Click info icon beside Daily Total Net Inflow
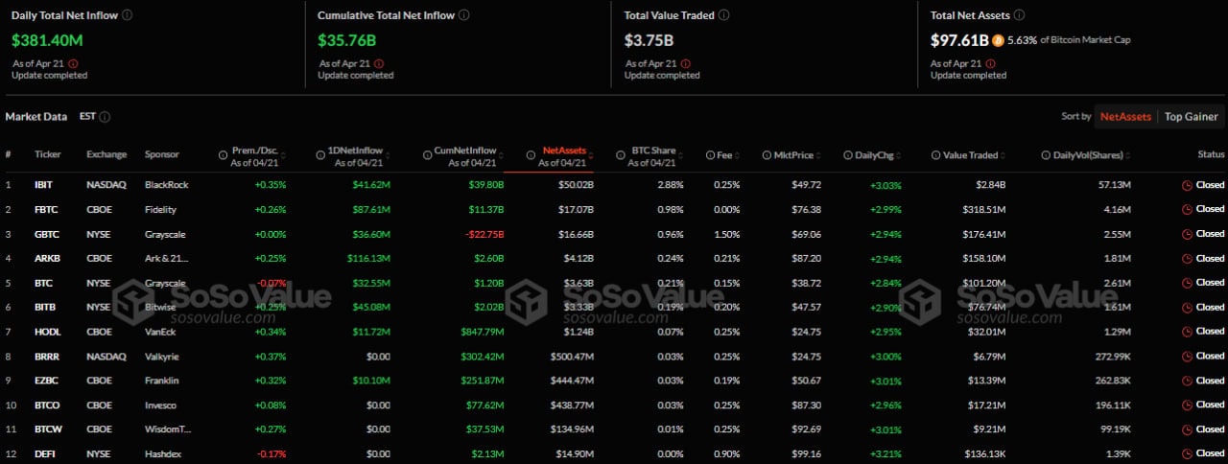1228x464 pixels. tap(129, 15)
